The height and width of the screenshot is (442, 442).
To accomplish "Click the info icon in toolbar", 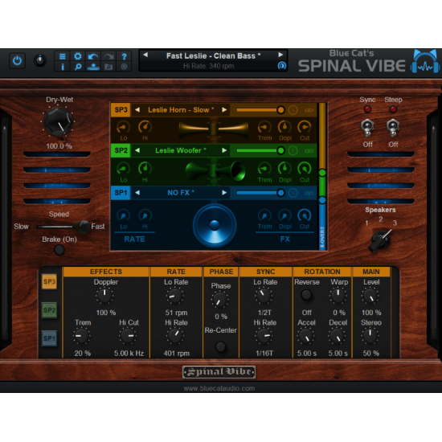I will point(63,67).
